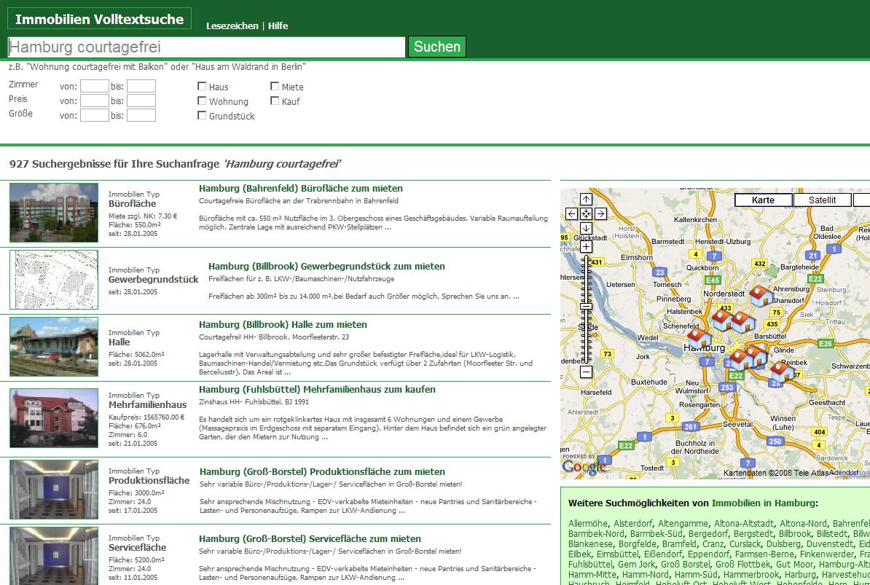Pan the map right with the arrow button

coord(600,213)
